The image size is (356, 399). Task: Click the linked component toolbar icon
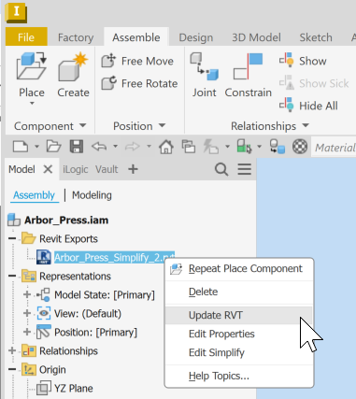[278, 147]
